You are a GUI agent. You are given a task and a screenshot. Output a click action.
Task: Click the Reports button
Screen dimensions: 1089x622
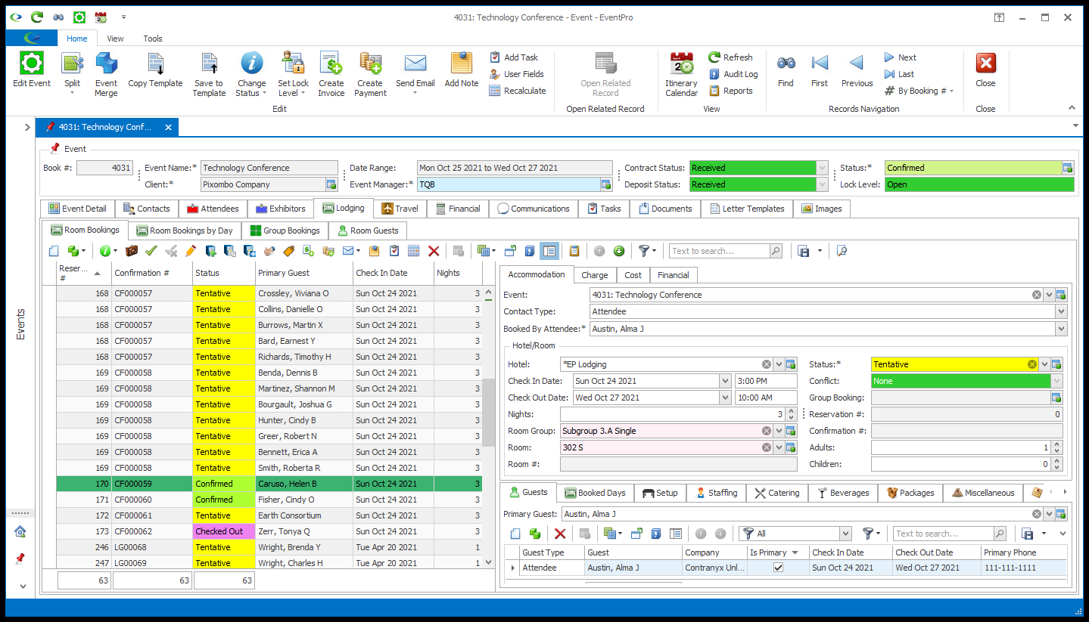(730, 91)
